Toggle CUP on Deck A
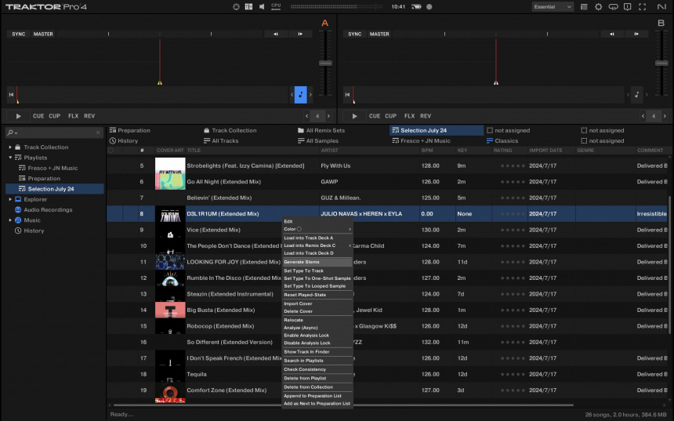 [55, 116]
